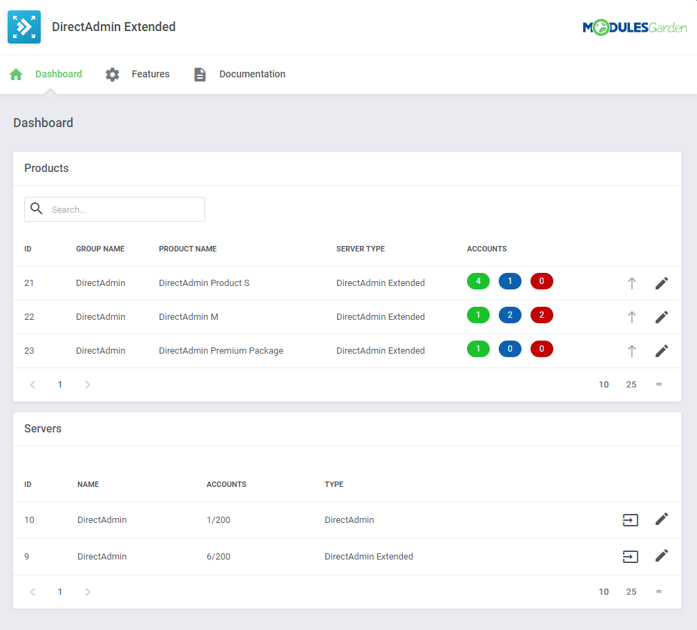Click server type 'DirectAdmin Extended' in Servers
Image resolution: width=697 pixels, height=630 pixels.
(368, 557)
